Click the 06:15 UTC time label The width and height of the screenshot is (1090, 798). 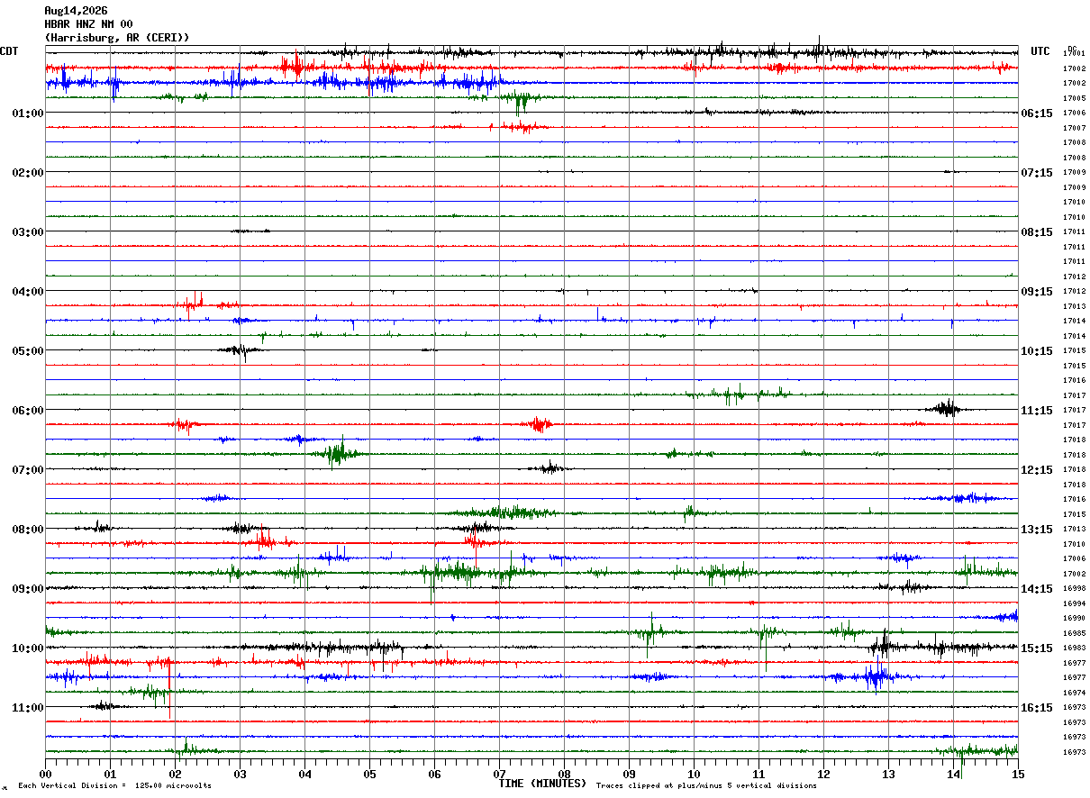(1037, 113)
